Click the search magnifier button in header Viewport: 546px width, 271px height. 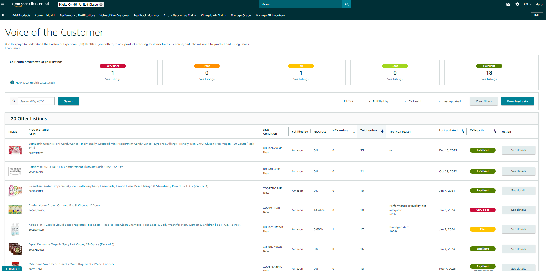346,4
